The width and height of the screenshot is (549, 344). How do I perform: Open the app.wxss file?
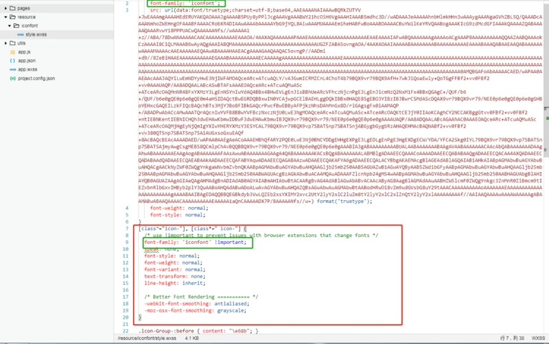click(27, 69)
